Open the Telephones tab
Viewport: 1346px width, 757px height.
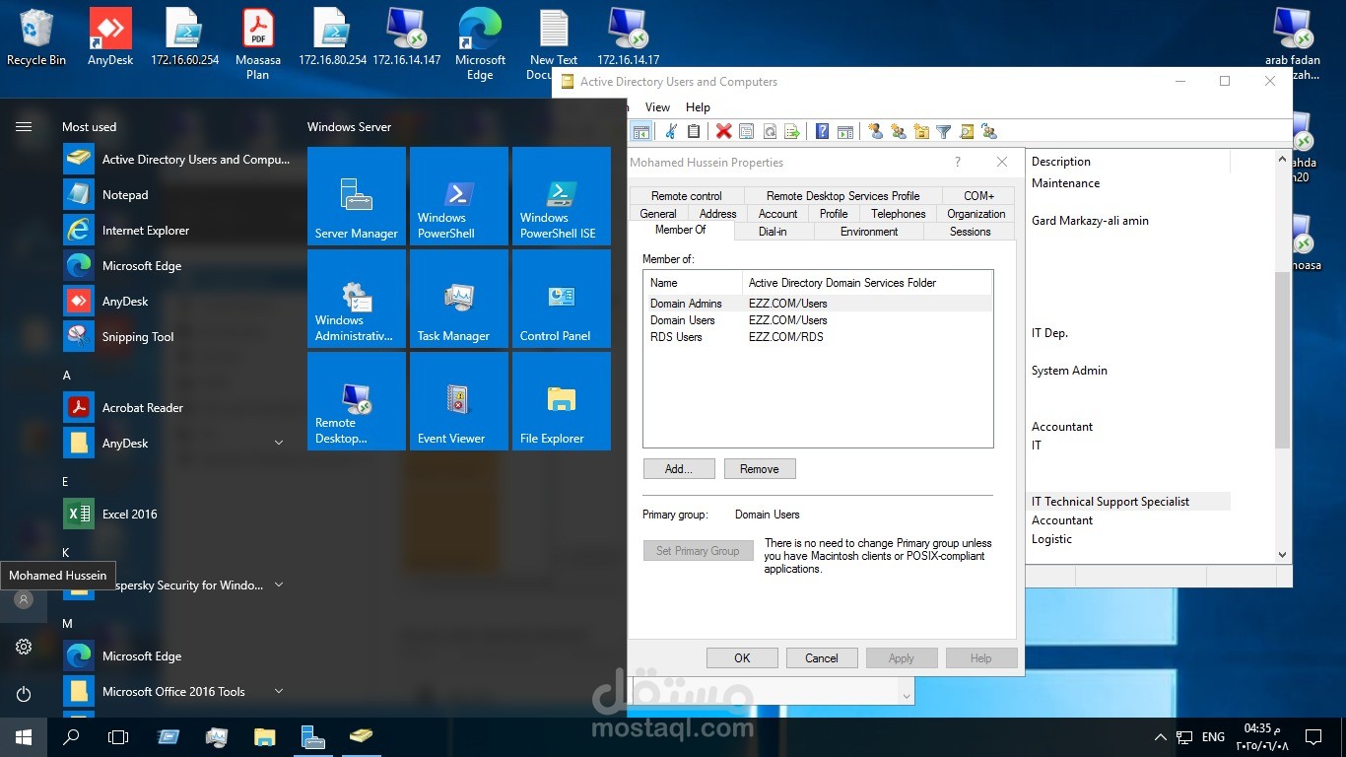899,214
